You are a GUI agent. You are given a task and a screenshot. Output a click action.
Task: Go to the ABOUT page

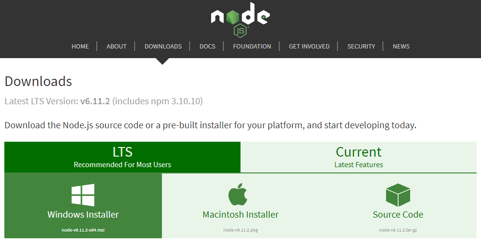pos(117,47)
